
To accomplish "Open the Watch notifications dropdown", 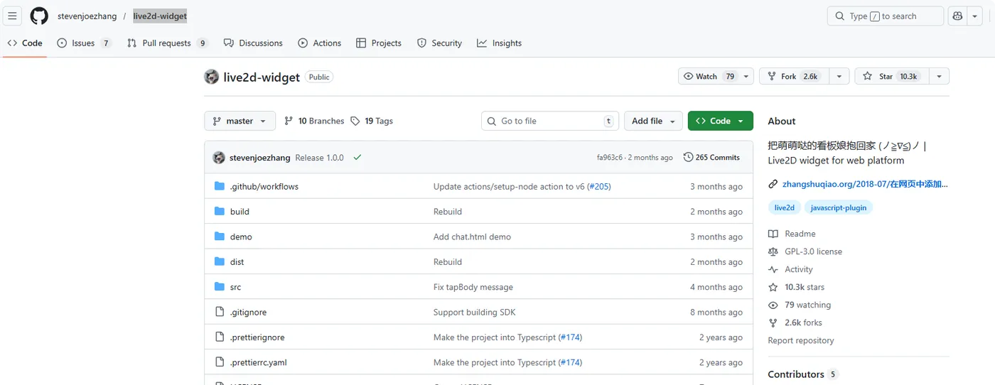I will 716,76.
